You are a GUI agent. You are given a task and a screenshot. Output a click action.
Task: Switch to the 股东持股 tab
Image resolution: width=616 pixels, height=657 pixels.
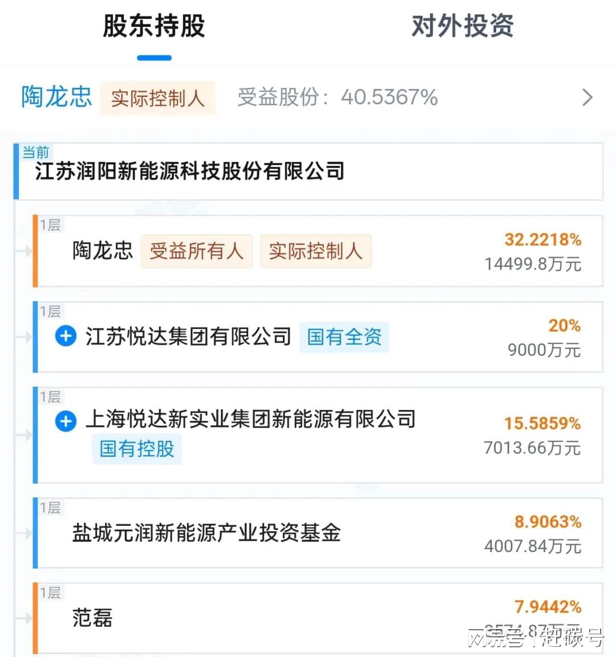tap(154, 26)
